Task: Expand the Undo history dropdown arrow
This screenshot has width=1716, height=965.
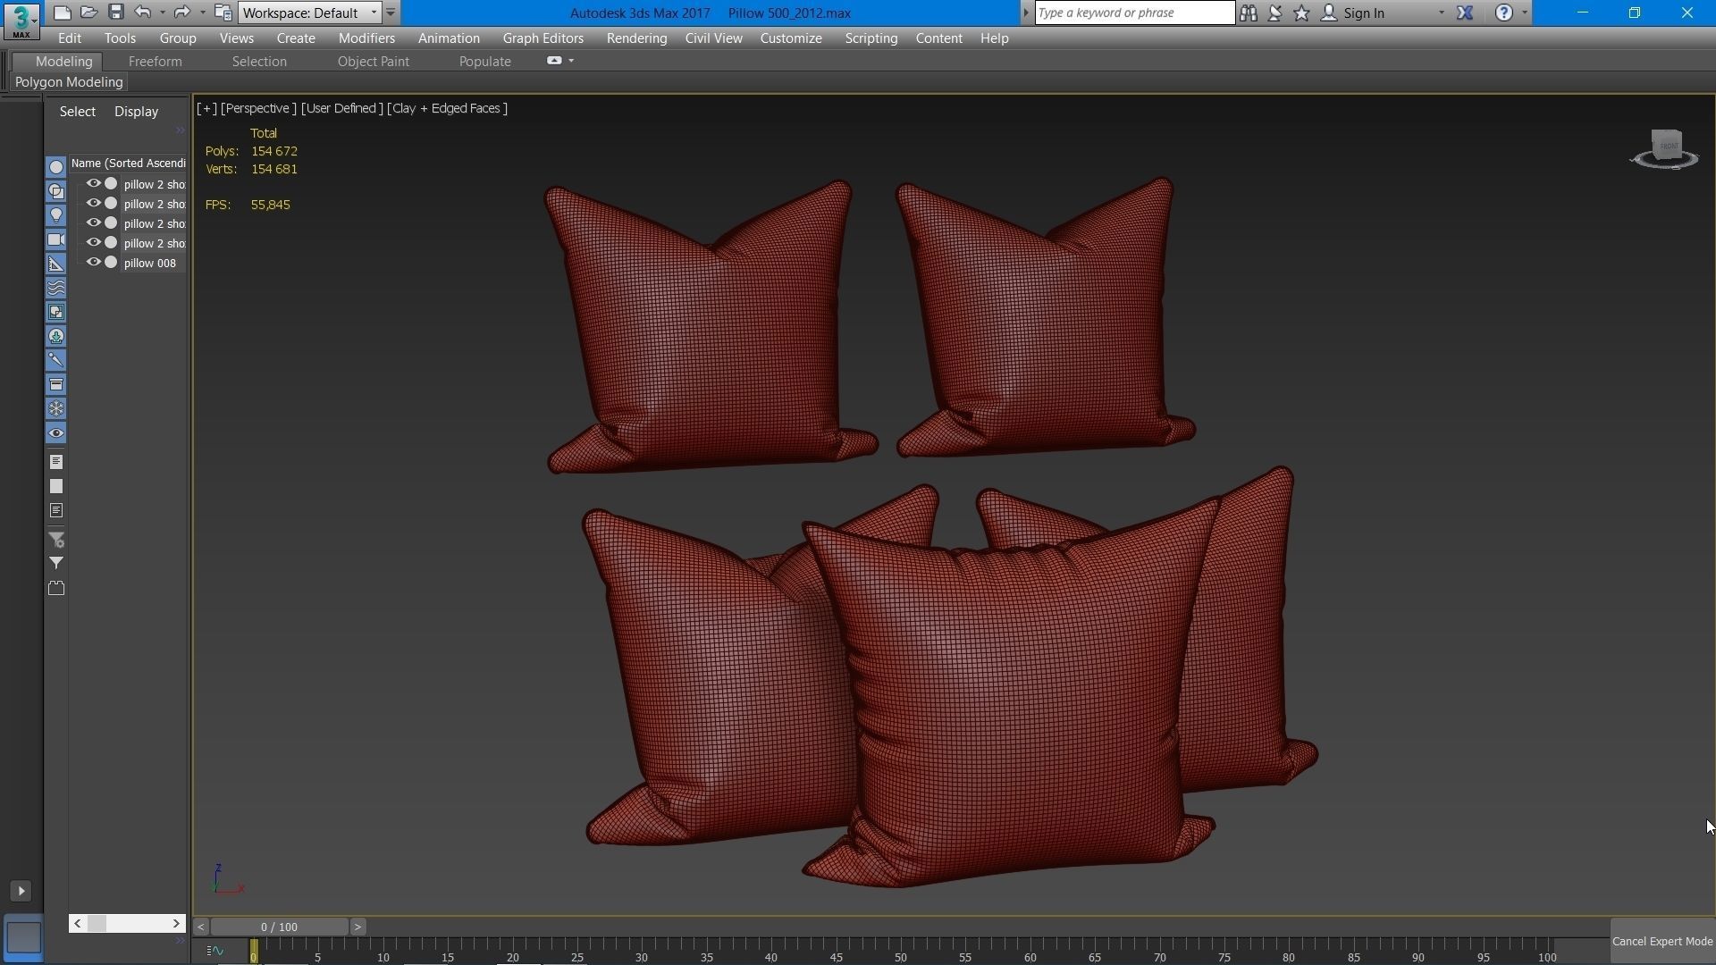Action: [162, 13]
